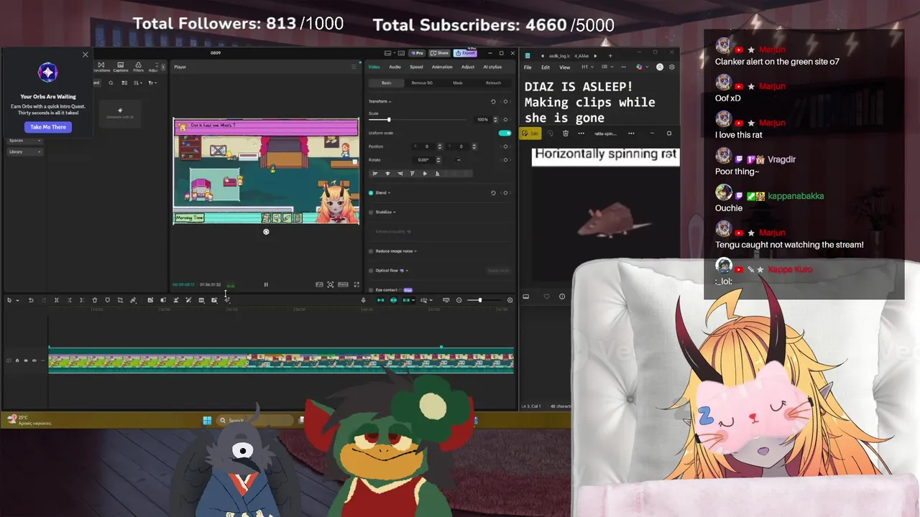Open the H1 heading dropdown in Notepad
Screen dimensions: 920x517
pyautogui.click(x=587, y=67)
